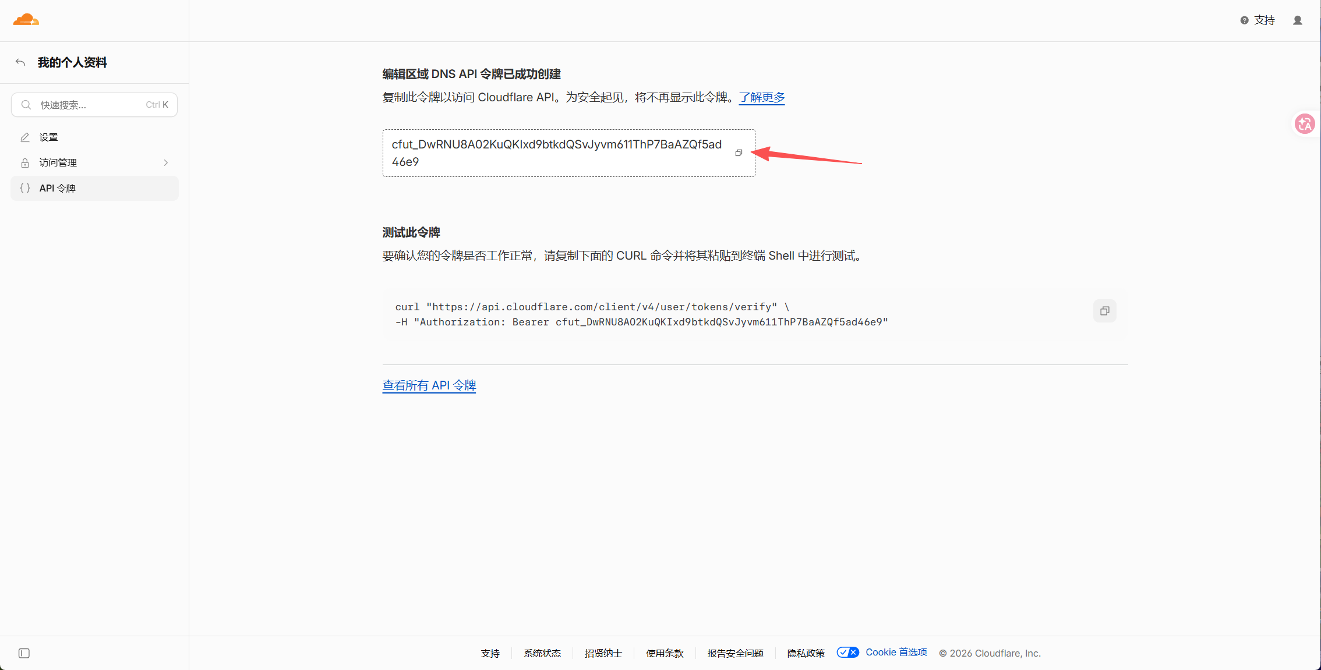
Task: Open the 了解更多 link
Action: coord(762,97)
